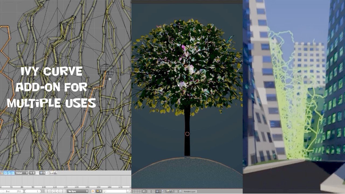Toggle the snap magnet icon

pyautogui.click(x=37, y=173)
